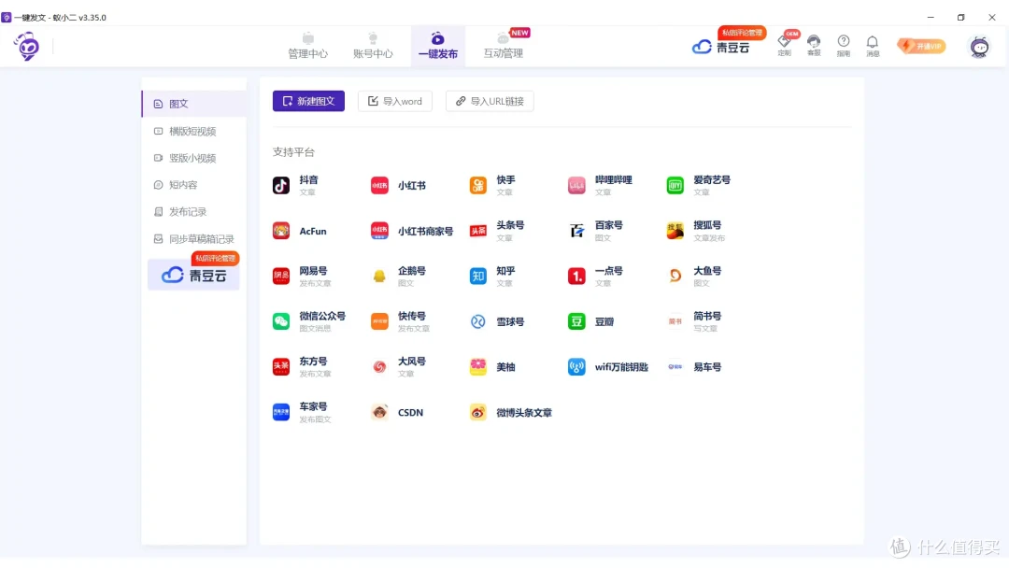The image size is (1009, 568).
Task: Open the 大风号 platform icon
Action: [x=379, y=366]
